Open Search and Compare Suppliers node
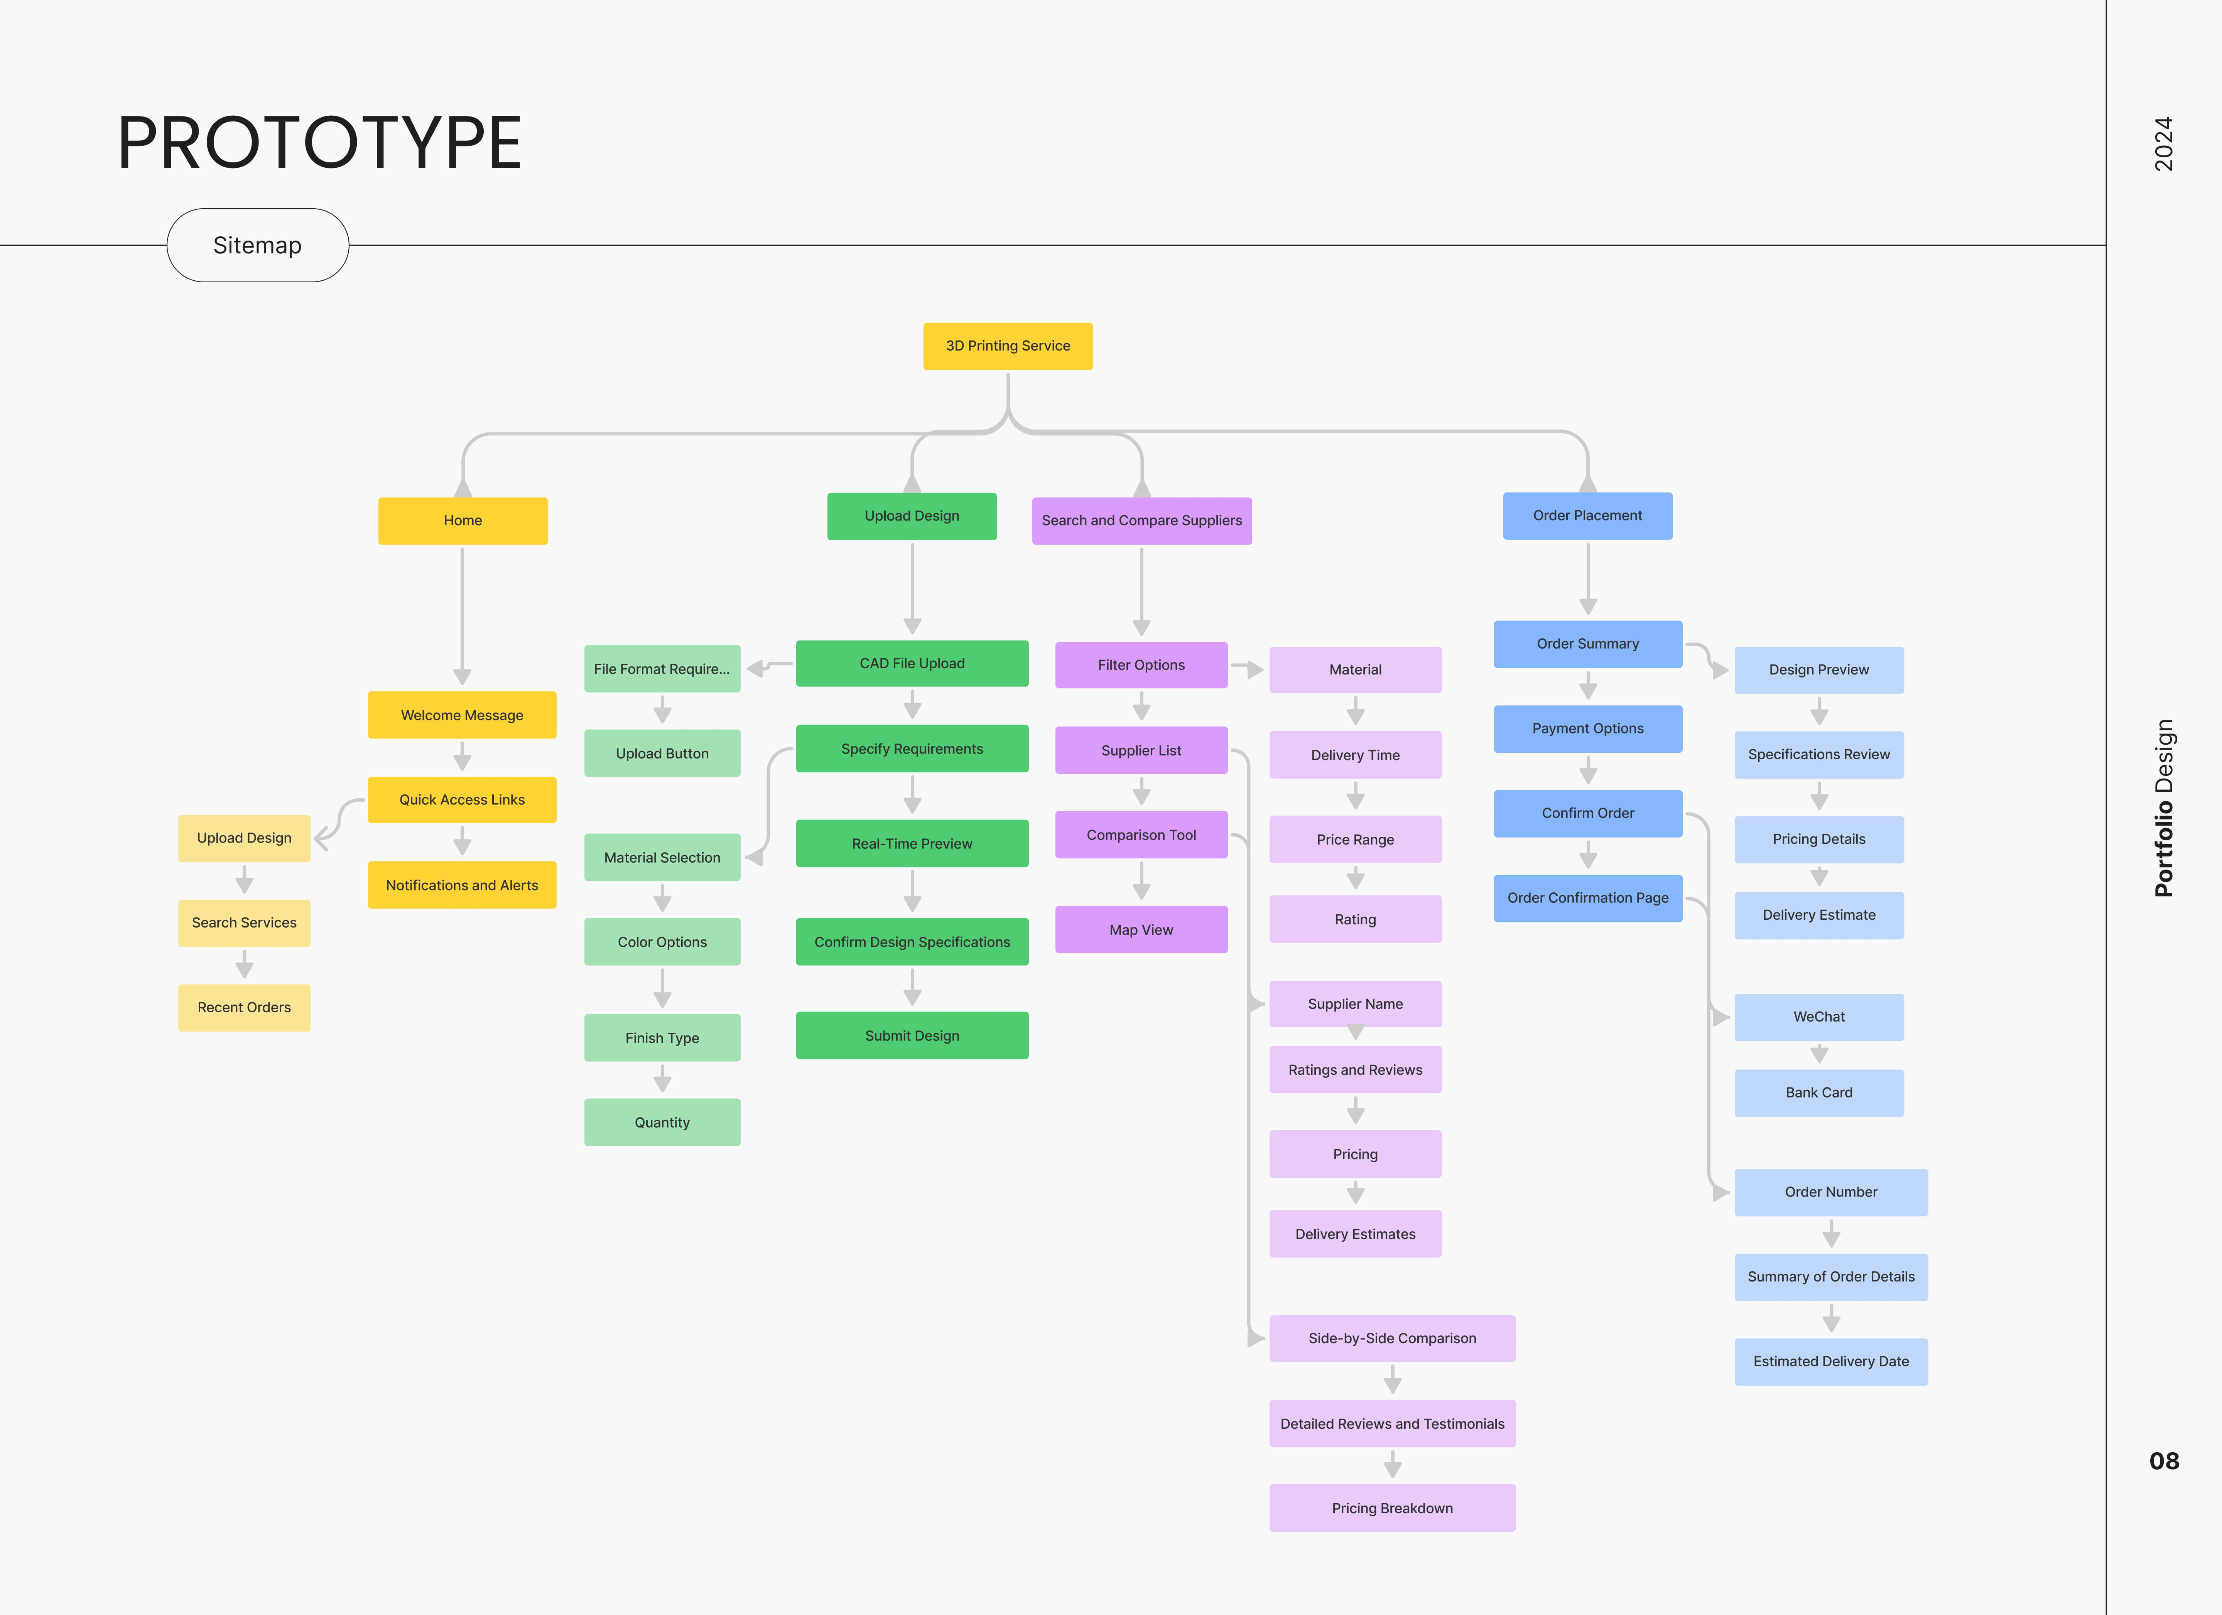Image resolution: width=2222 pixels, height=1615 pixels. coord(1141,520)
